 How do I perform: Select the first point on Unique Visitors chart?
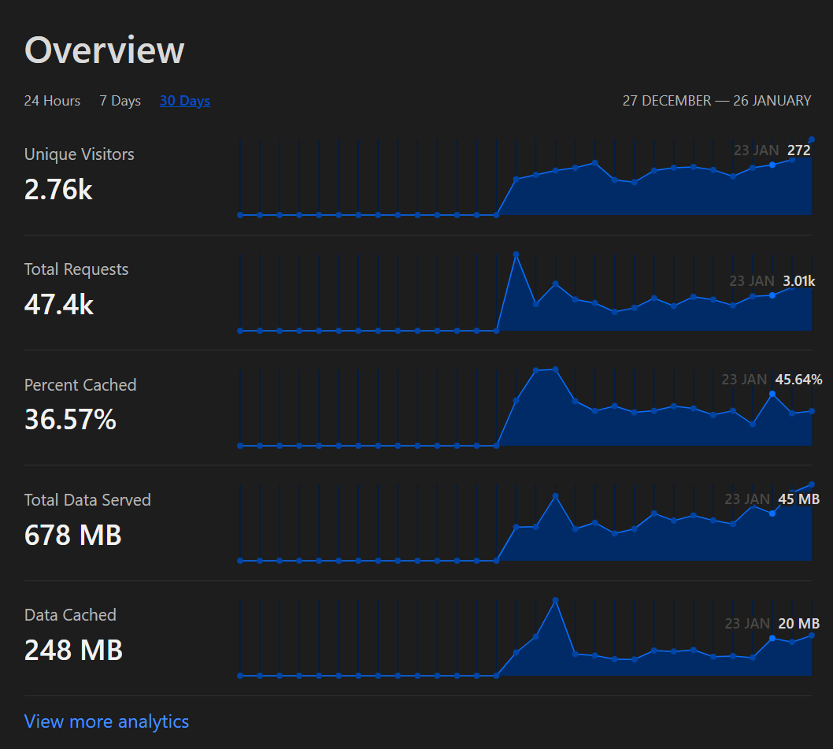tap(239, 213)
